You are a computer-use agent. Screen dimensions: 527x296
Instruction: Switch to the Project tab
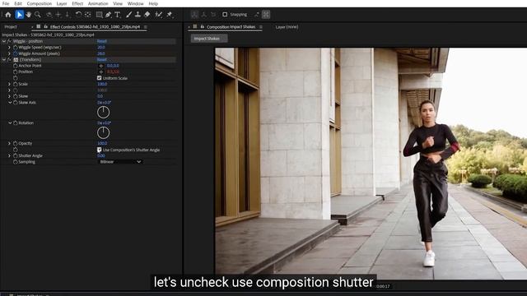click(x=11, y=27)
